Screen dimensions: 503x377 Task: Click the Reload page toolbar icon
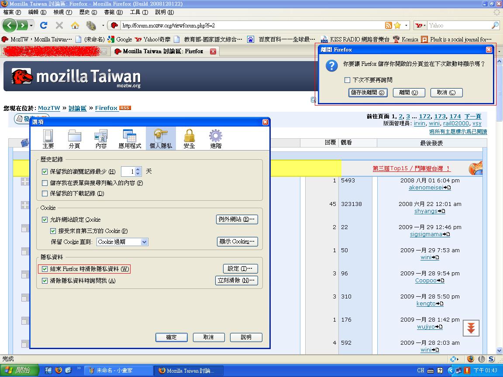point(43,25)
